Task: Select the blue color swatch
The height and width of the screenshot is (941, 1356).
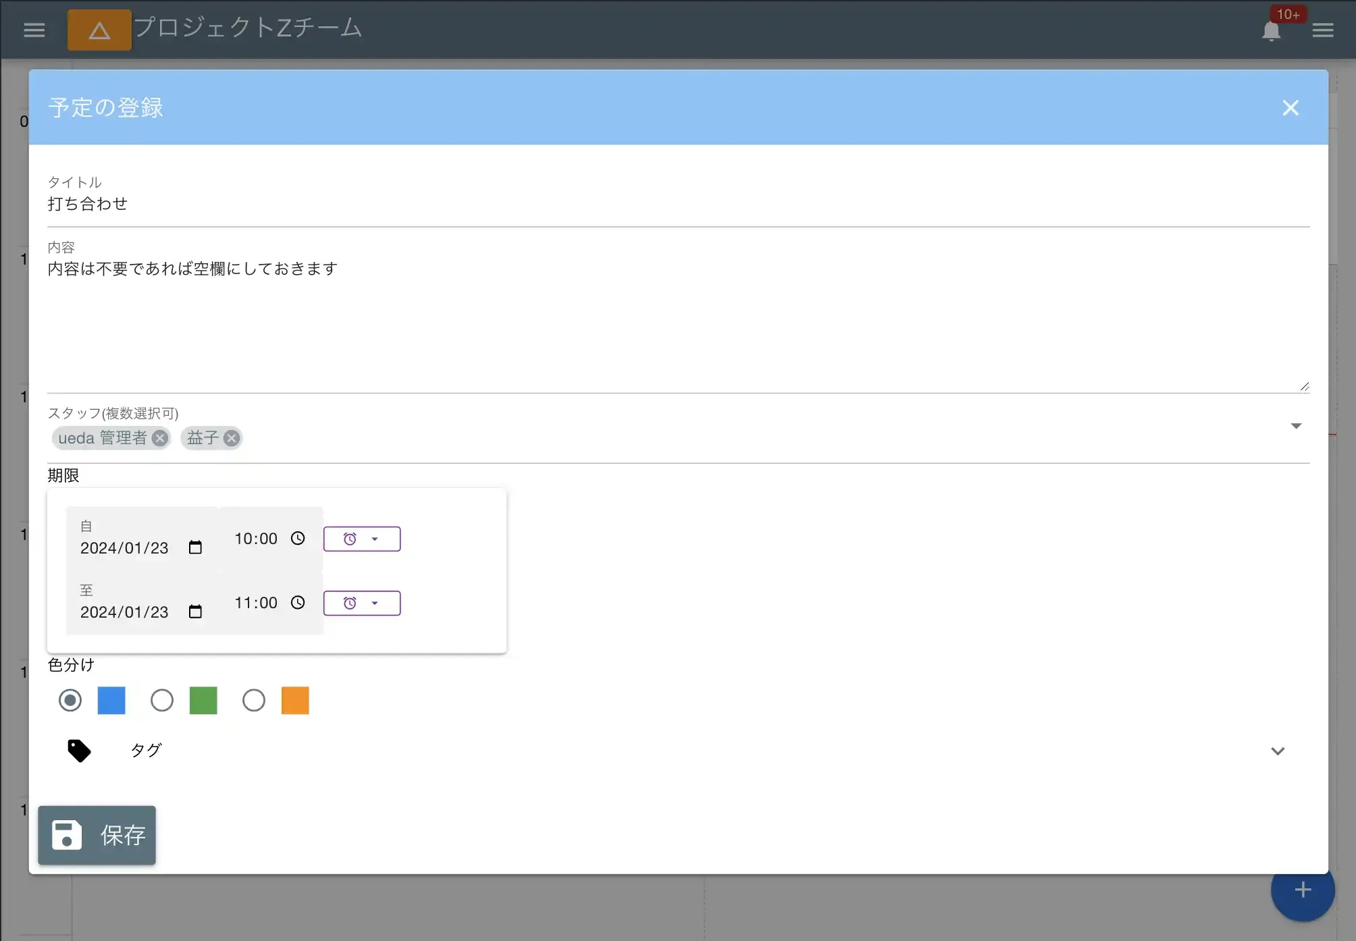Action: (x=111, y=700)
